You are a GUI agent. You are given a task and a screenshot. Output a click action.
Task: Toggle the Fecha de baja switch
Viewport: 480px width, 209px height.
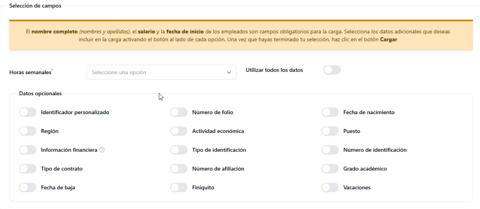click(28, 187)
